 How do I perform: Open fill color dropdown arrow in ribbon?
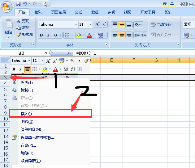84,35
